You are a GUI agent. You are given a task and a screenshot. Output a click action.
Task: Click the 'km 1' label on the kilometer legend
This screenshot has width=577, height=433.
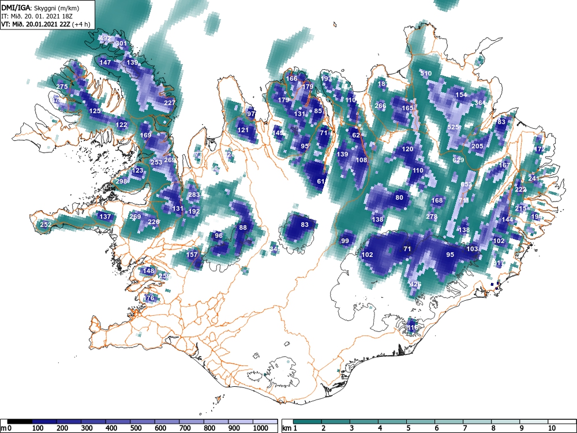point(290,428)
